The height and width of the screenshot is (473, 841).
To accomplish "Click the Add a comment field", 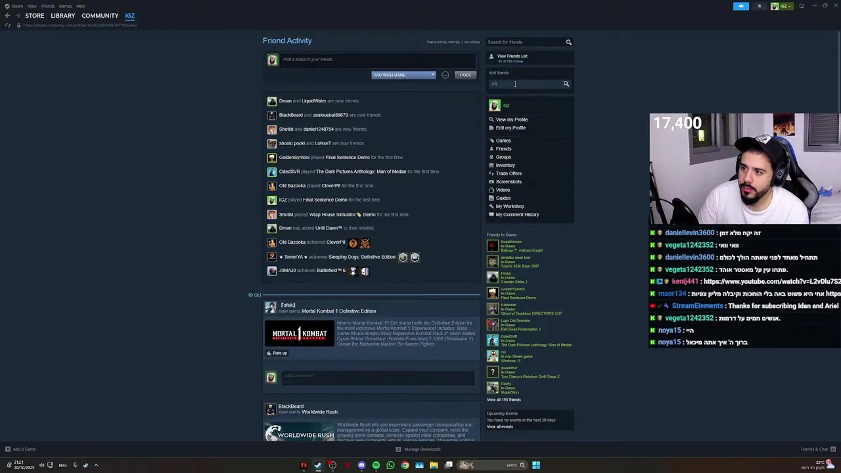I will click(x=378, y=376).
